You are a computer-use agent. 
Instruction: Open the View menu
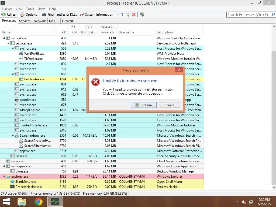[19, 9]
